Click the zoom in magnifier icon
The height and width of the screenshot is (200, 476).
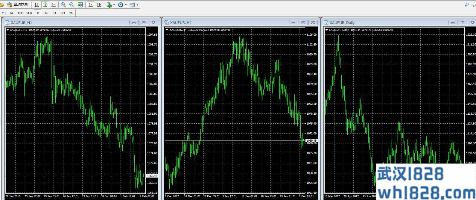click(63, 5)
